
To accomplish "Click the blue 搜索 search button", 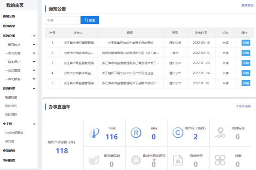I will pos(90,20).
